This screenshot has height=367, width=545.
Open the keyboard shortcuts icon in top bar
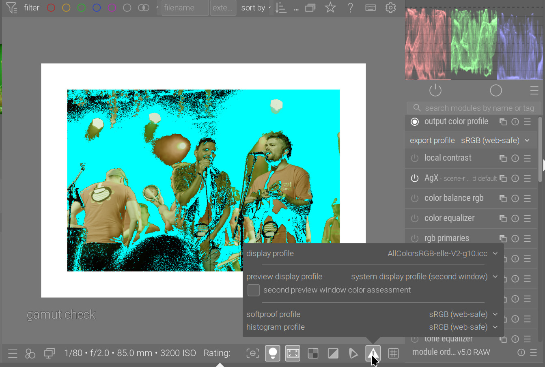371,8
